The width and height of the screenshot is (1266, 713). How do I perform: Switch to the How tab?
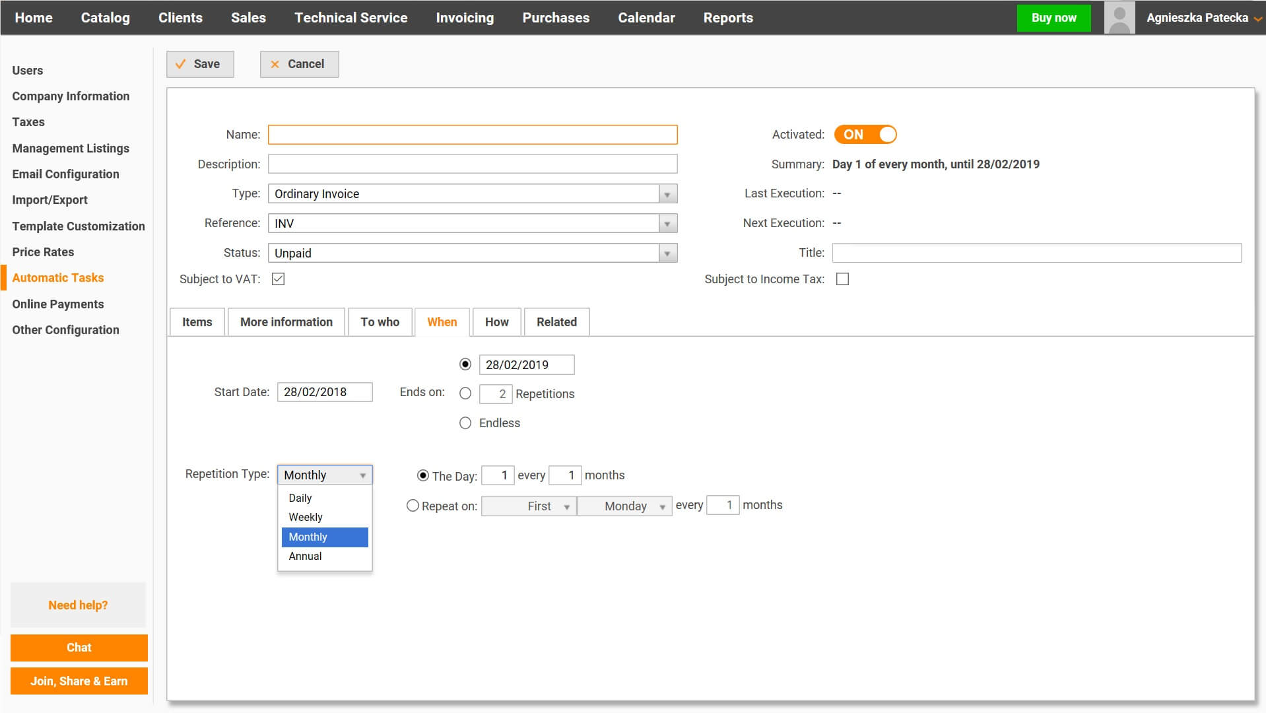click(x=497, y=322)
